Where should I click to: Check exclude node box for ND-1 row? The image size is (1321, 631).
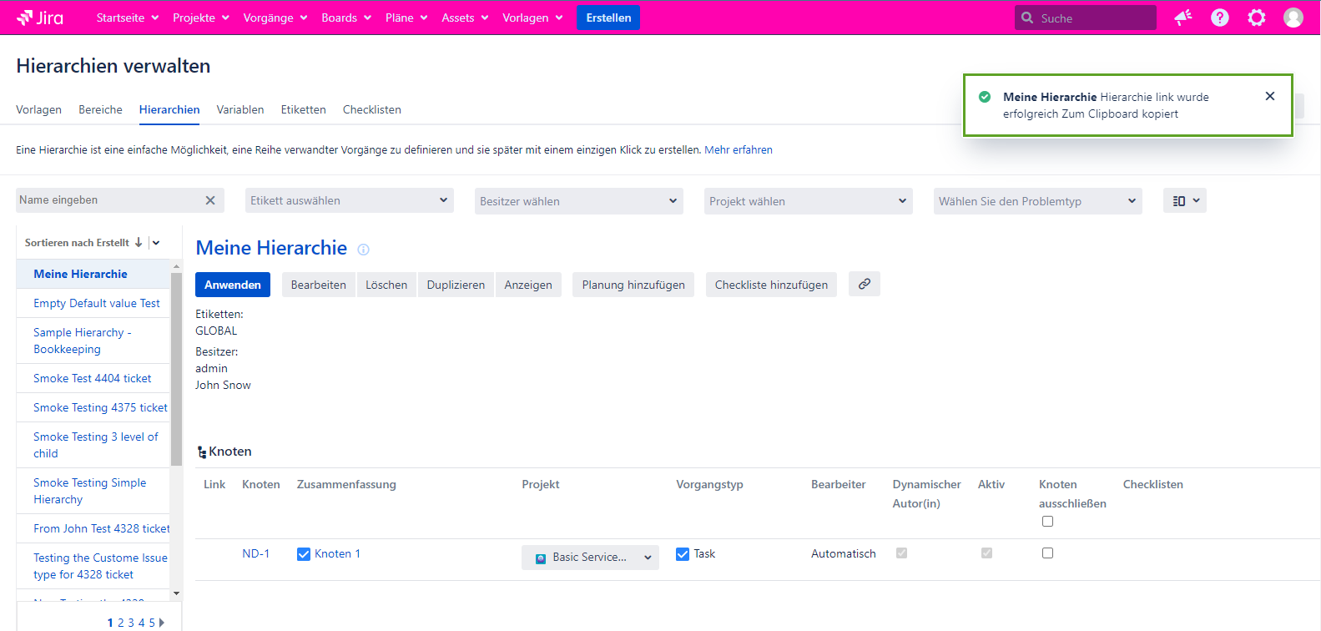(1047, 553)
